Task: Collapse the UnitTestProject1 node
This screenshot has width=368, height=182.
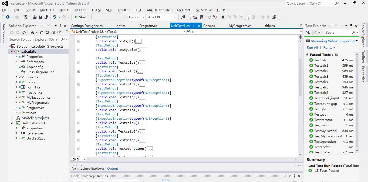Action: [11, 123]
